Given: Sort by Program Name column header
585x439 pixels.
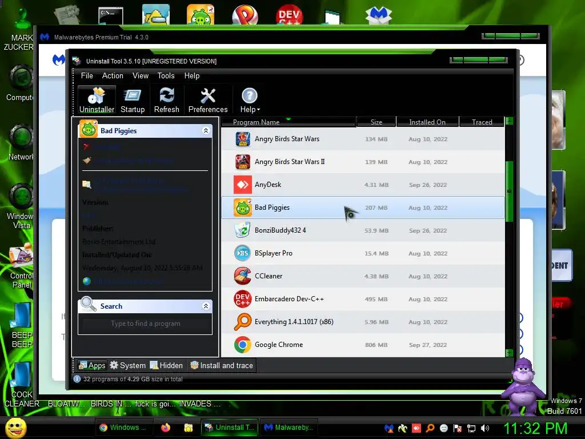Looking at the screenshot, I should coord(289,122).
